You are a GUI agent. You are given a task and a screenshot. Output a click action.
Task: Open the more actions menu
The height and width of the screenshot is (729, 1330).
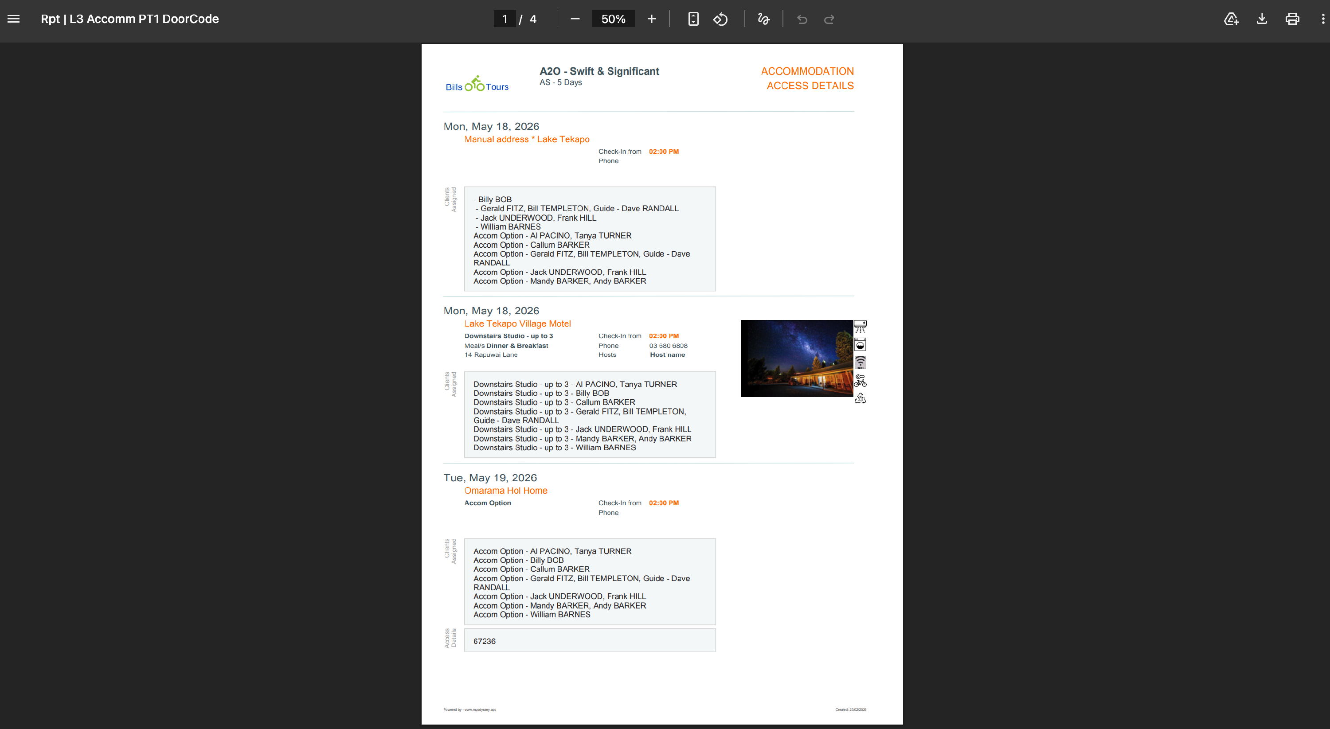1323,19
